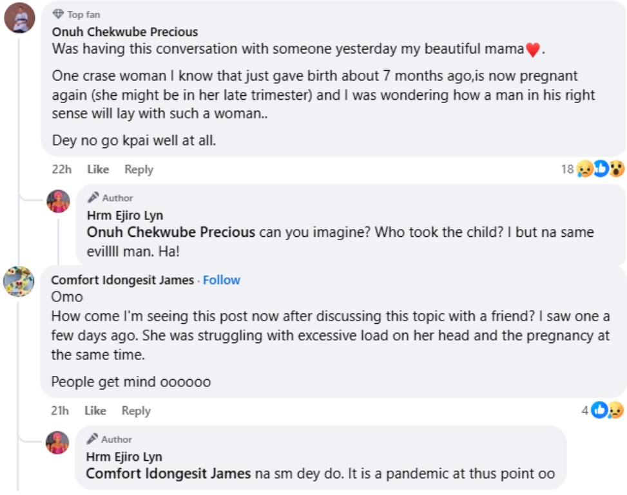627x495 pixels.
Task: Open Hrm Ejiro Lyn's name in first reply
Action: [x=125, y=216]
